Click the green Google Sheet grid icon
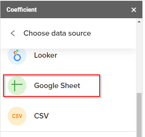This screenshot has width=145, height=137. coord(17,86)
